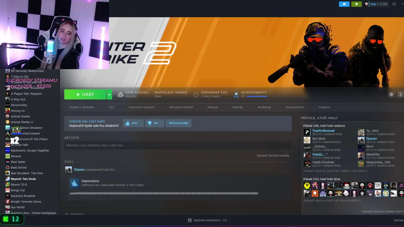Click Bot Mark's avatar
The height and width of the screenshot is (227, 404).
point(307,140)
